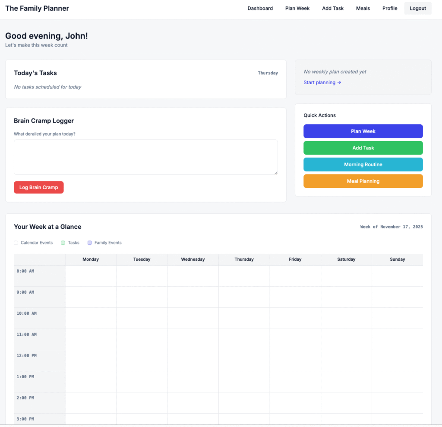Click the No weekly plan created yet text
Image resolution: width=442 pixels, height=427 pixels.
335,72
